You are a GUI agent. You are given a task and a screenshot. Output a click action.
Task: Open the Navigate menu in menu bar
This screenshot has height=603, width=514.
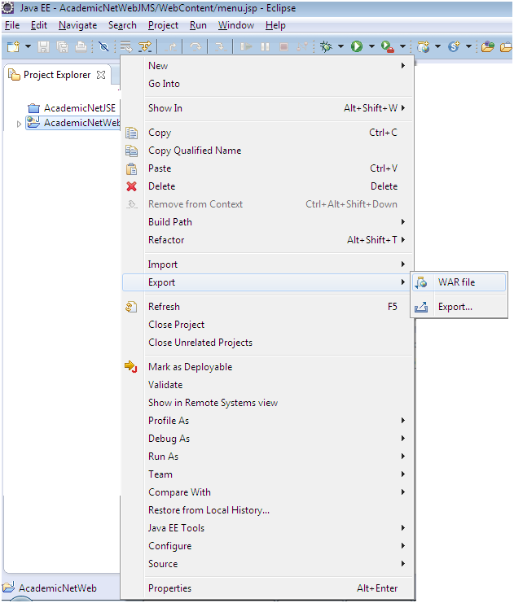(77, 25)
